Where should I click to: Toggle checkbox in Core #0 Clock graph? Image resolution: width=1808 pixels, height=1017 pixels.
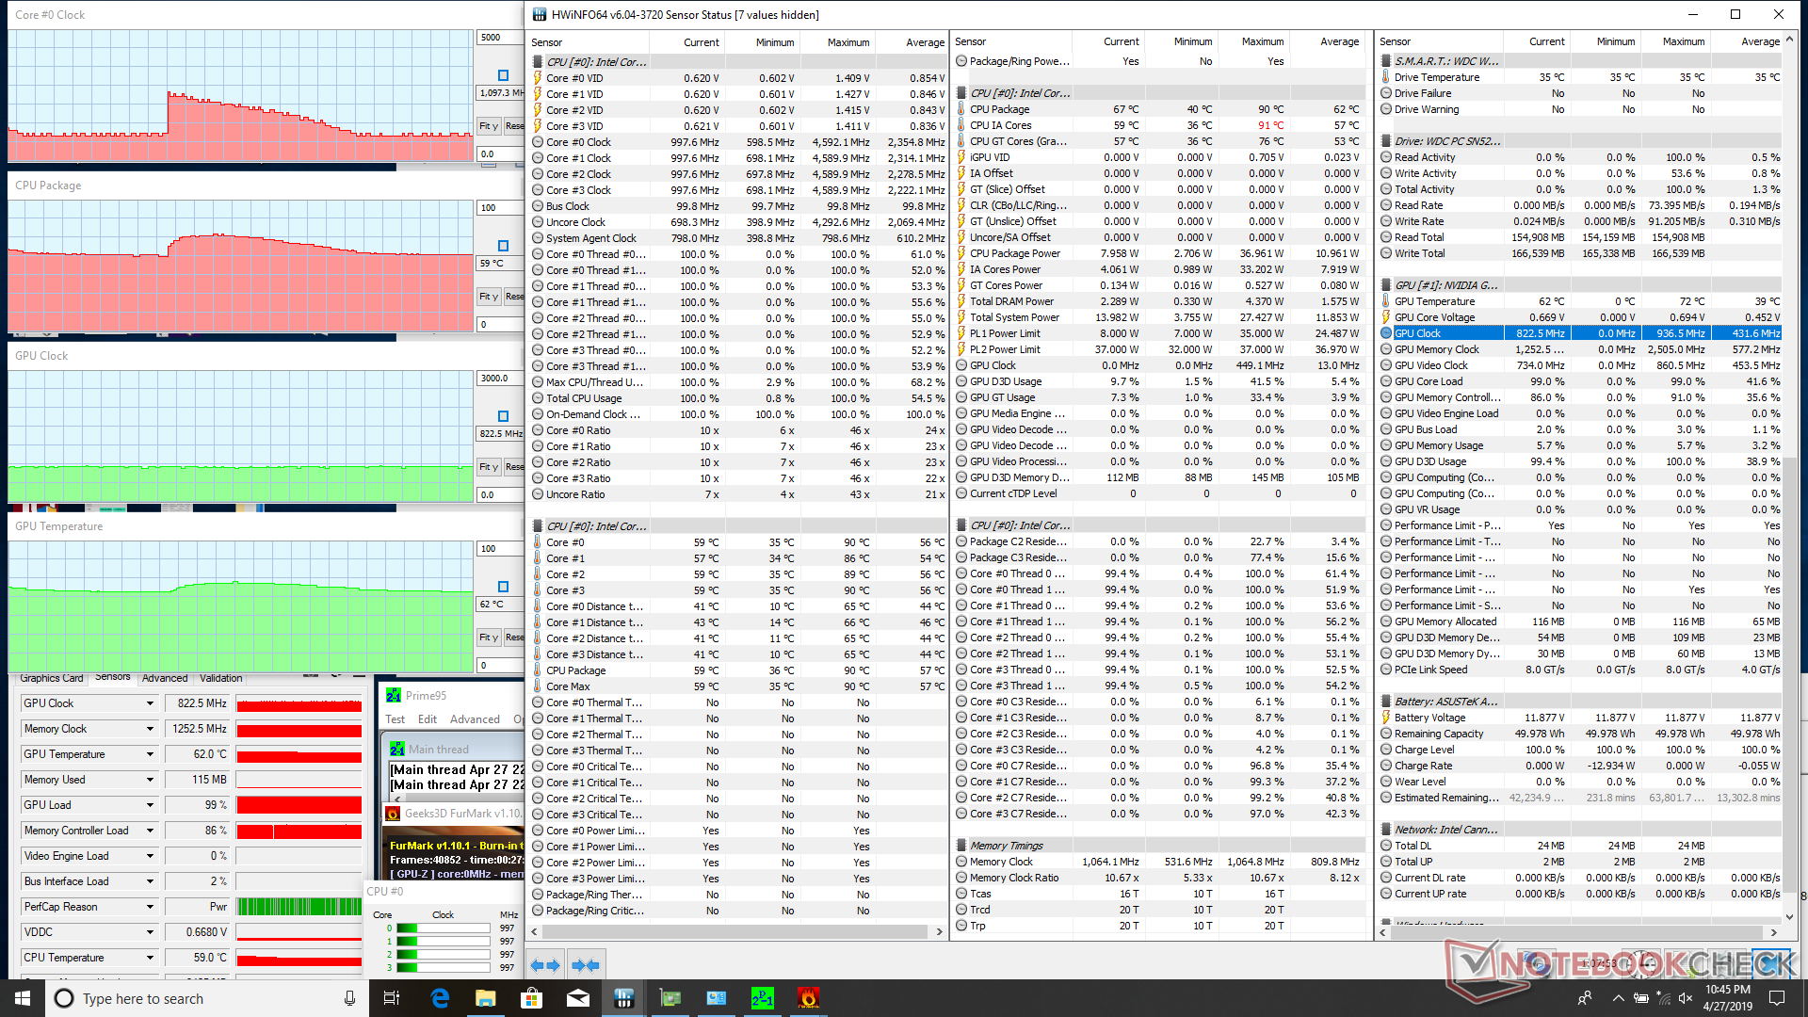click(x=503, y=75)
